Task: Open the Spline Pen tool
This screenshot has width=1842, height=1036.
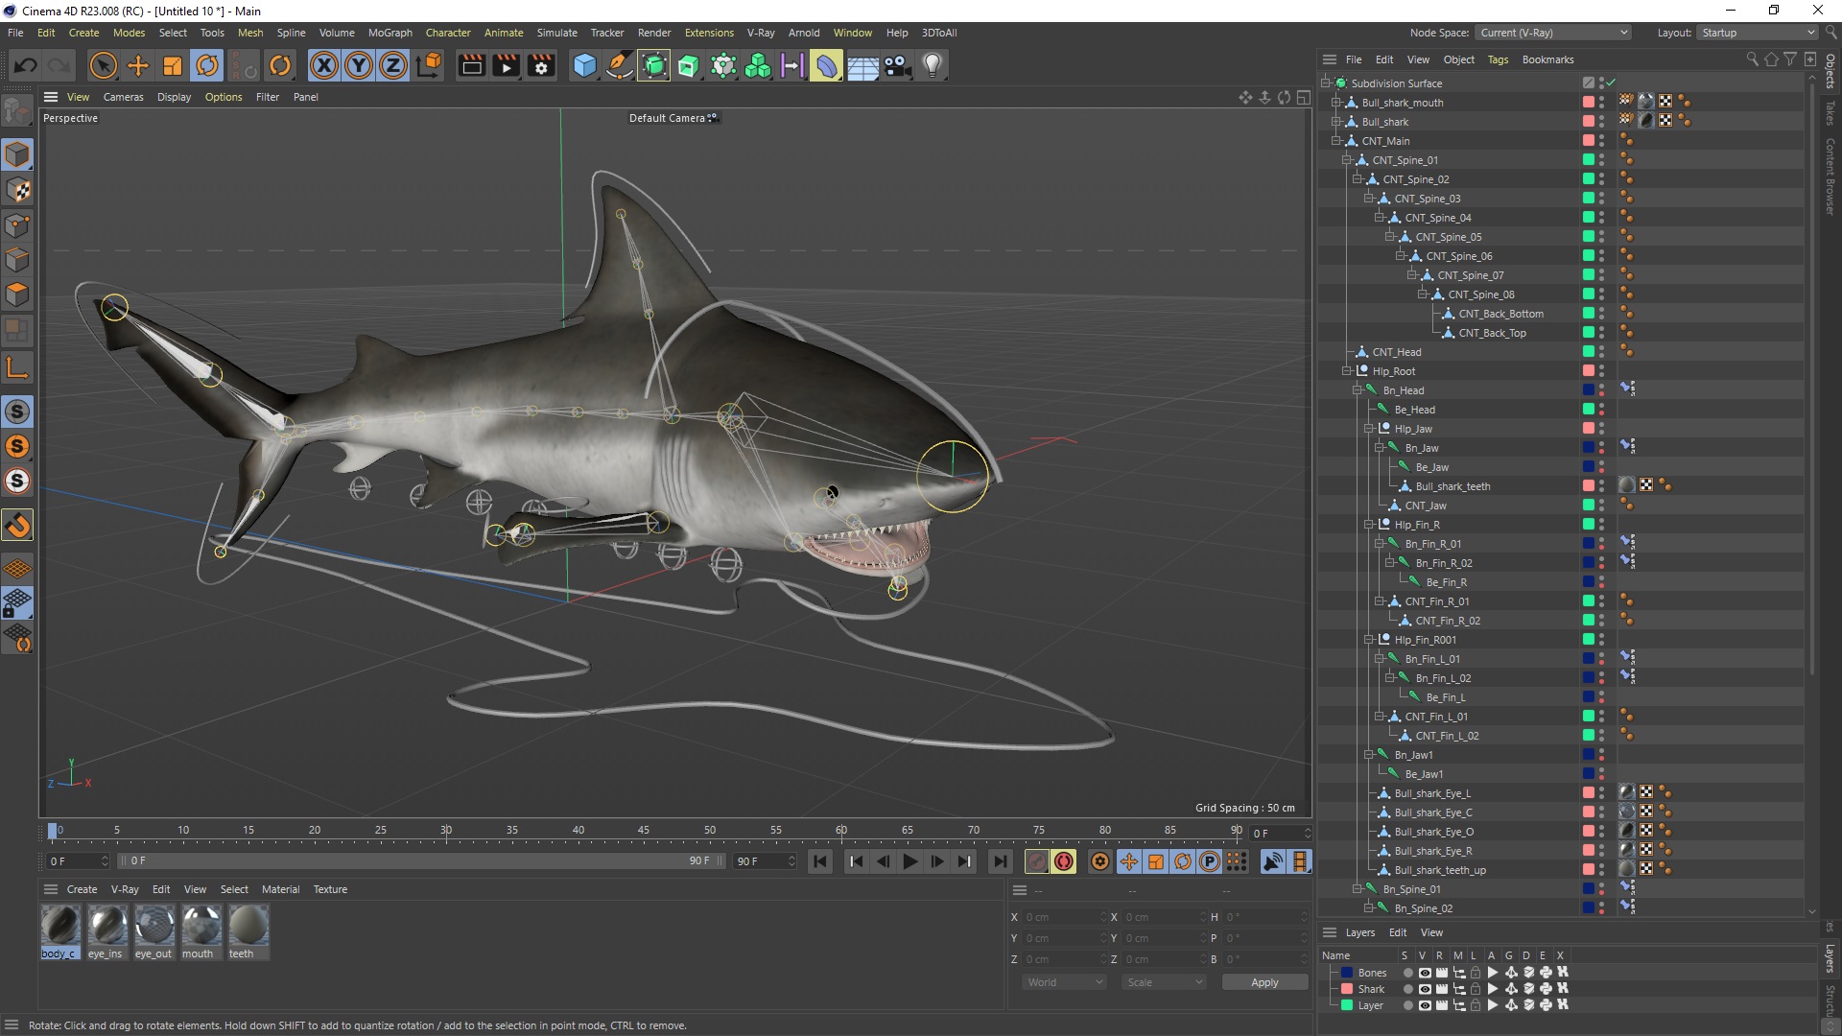Action: [x=620, y=65]
